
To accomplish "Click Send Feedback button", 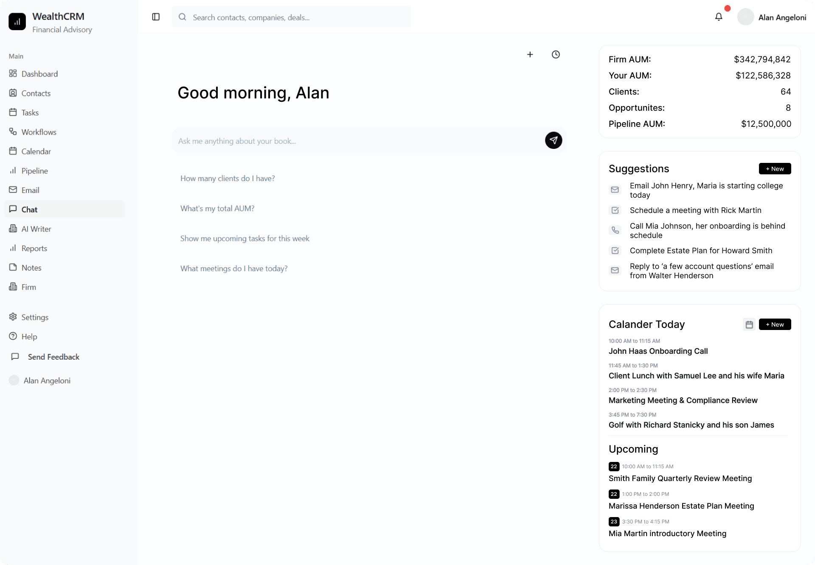I will click(x=53, y=357).
